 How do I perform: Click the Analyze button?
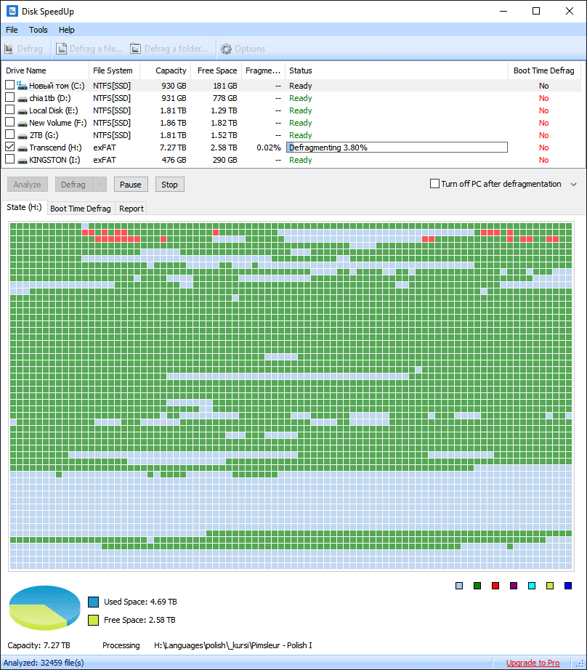pos(28,185)
